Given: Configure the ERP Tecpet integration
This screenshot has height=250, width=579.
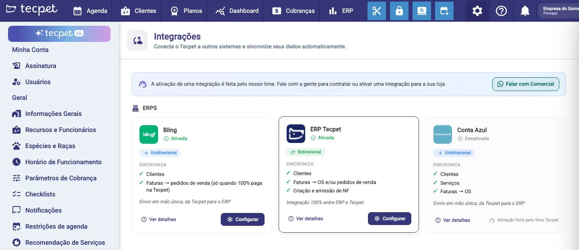Looking at the screenshot, I should point(390,219).
